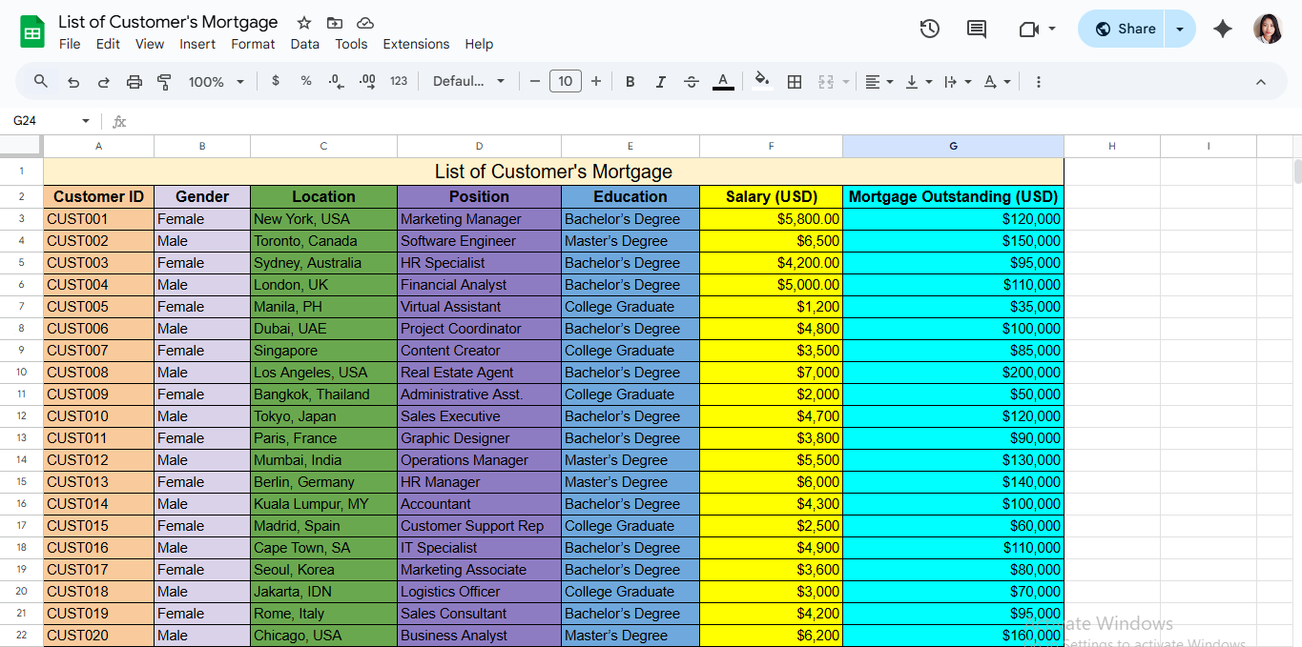Viewport: 1302px width, 647px height.
Task: Click the Share button
Action: pyautogui.click(x=1125, y=29)
